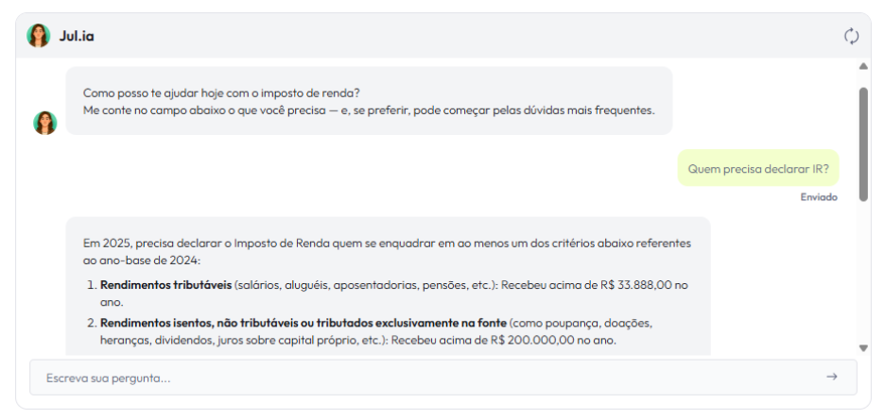885x420 pixels.
Task: Click the Jul.ia avatar in the header
Action: (x=38, y=36)
